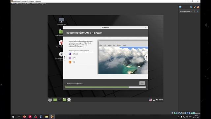Open Windows search icon
Viewport: 211px width, 119px height.
19,117
